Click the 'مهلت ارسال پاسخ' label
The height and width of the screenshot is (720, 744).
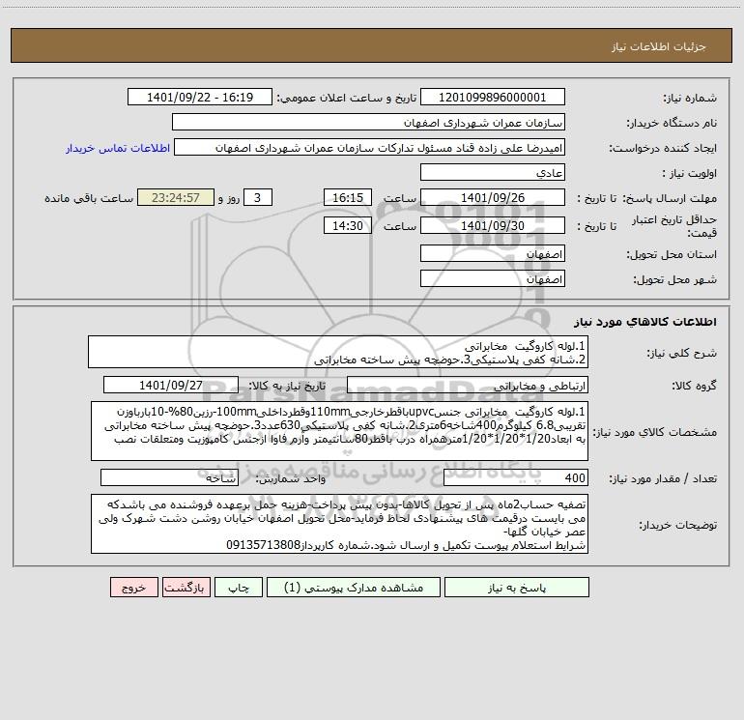tap(670, 198)
